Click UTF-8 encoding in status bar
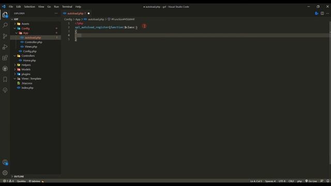Screen dimensions: 331x186 click(x=282, y=181)
